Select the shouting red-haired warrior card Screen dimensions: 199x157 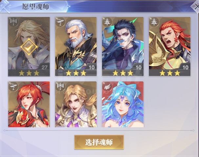169,47
